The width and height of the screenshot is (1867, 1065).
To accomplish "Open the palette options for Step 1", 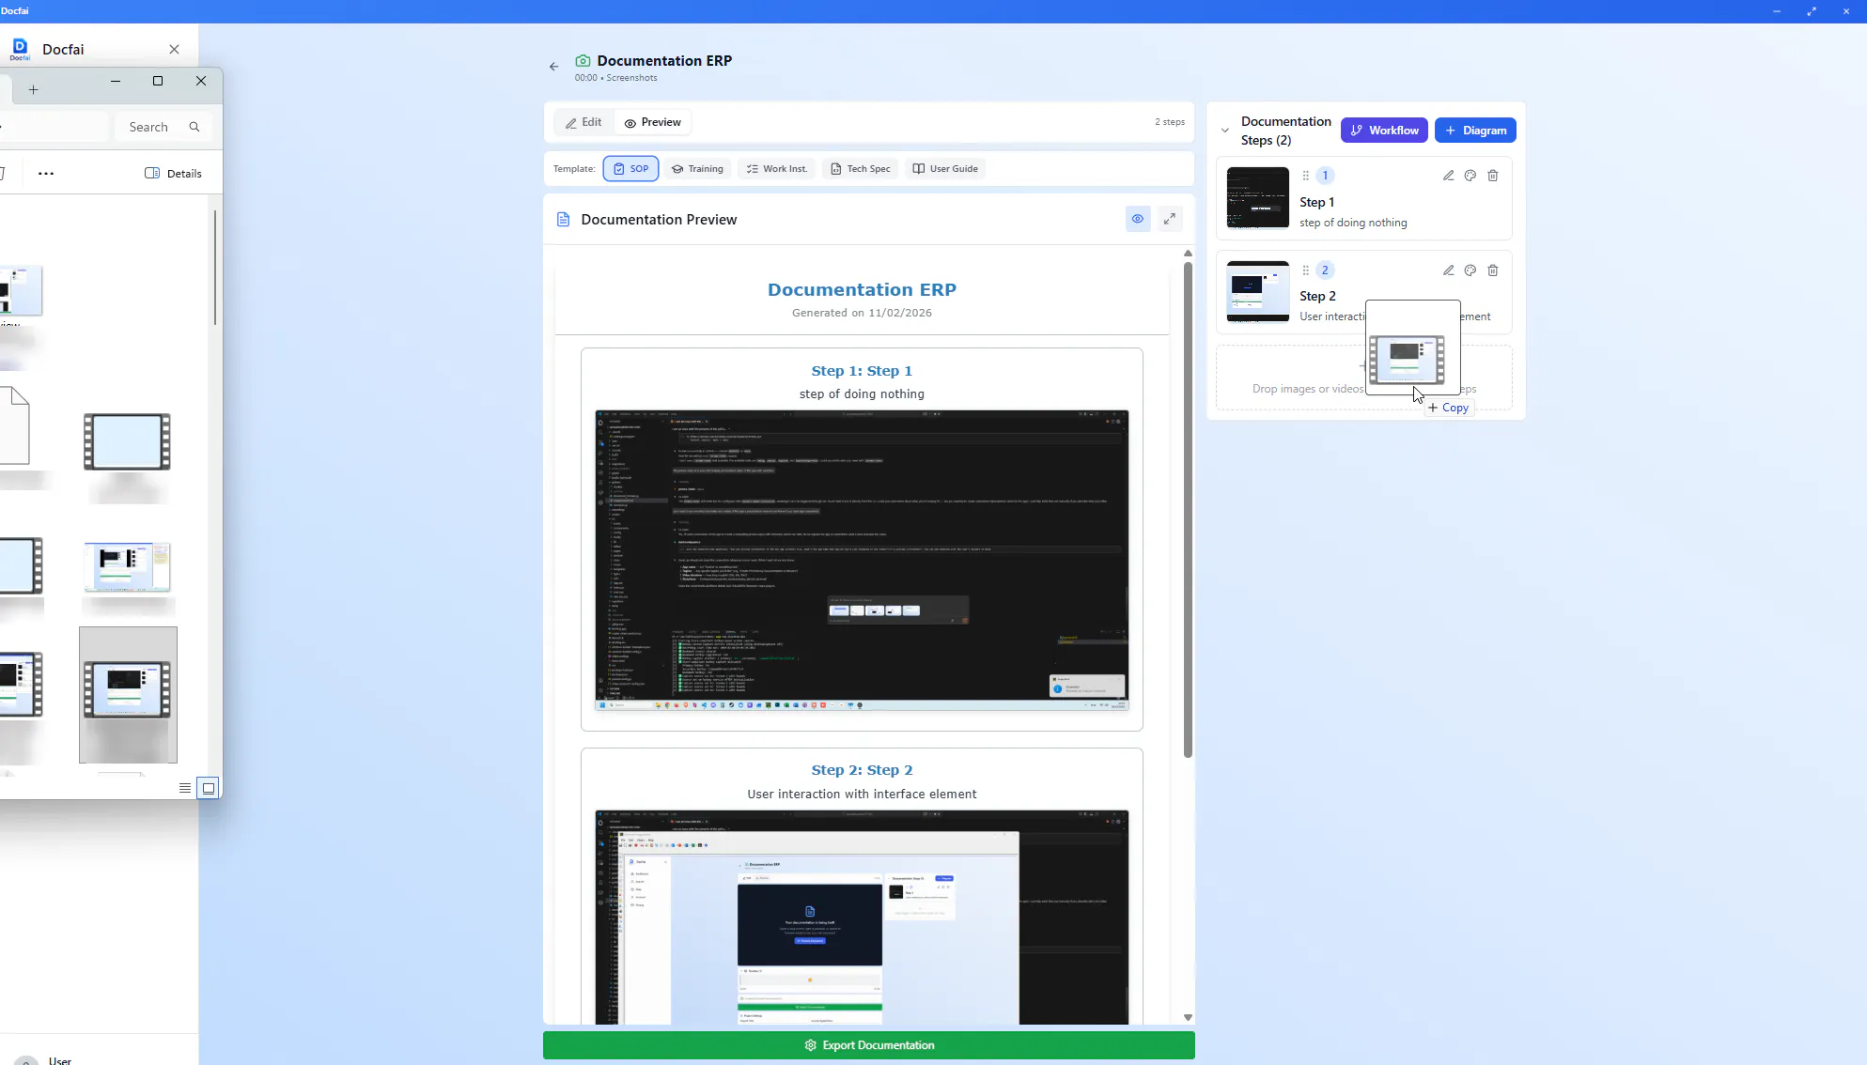I will tap(1470, 176).
